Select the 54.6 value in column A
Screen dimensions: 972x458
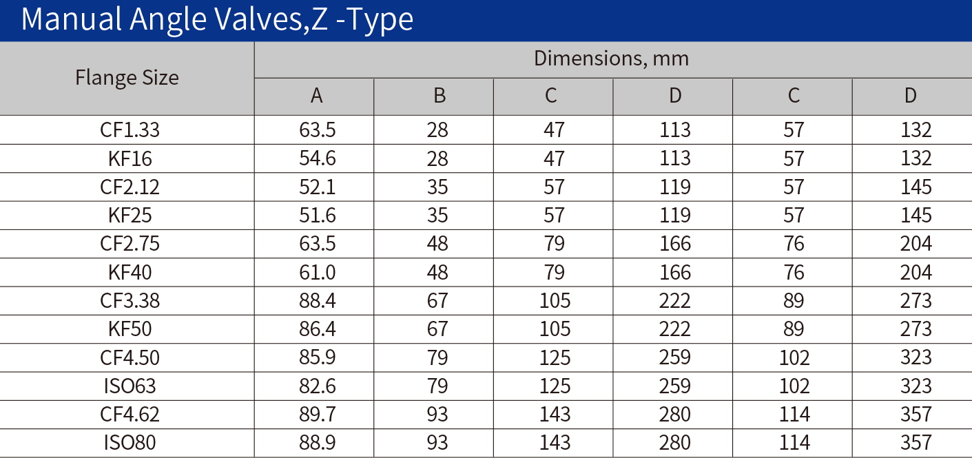(x=318, y=158)
